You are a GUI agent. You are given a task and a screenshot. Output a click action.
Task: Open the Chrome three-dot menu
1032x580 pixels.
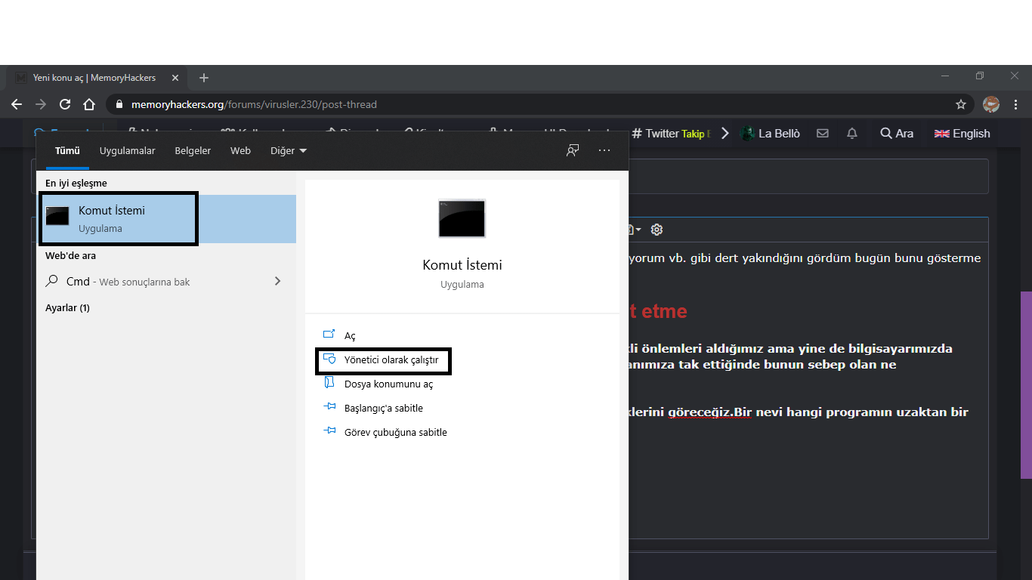pyautogui.click(x=1017, y=104)
